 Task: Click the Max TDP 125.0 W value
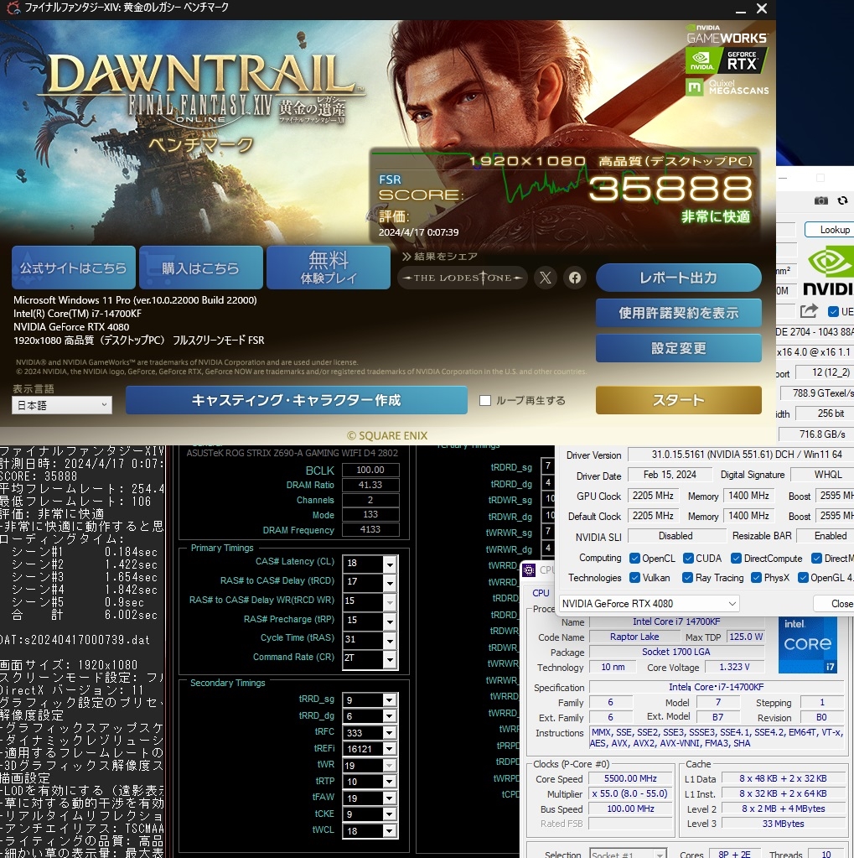coord(746,637)
